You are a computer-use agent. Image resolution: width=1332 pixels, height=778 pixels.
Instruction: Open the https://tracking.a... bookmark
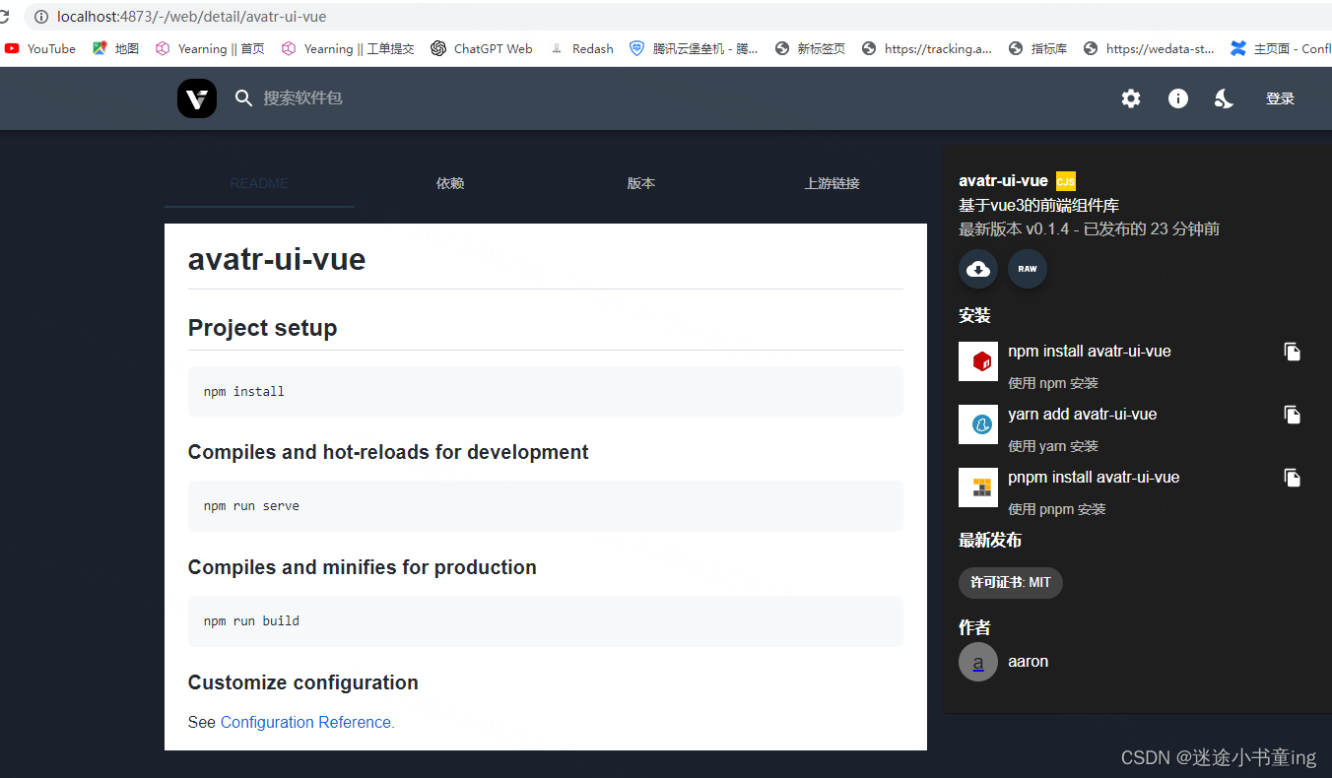927,48
